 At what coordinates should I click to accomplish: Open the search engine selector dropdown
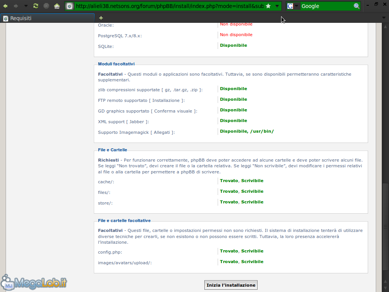[297, 6]
